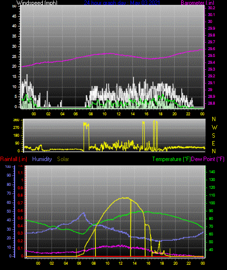The height and width of the screenshot is (270, 227).
Task: Click 0.9 on the red rainfall axis
Action: coord(20,188)
